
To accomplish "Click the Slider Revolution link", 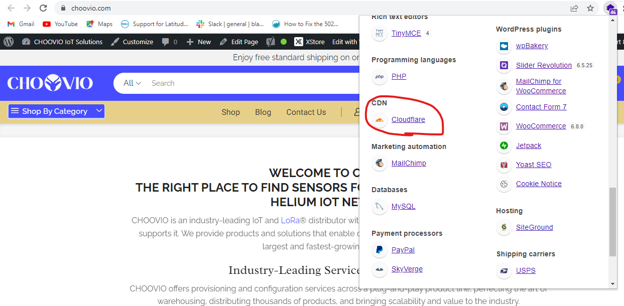I will pyautogui.click(x=544, y=65).
